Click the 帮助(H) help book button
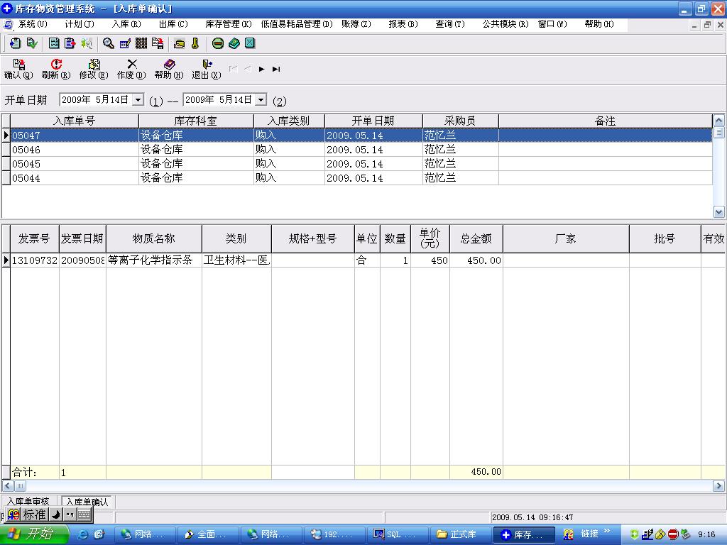This screenshot has height=545, width=727. [169, 69]
